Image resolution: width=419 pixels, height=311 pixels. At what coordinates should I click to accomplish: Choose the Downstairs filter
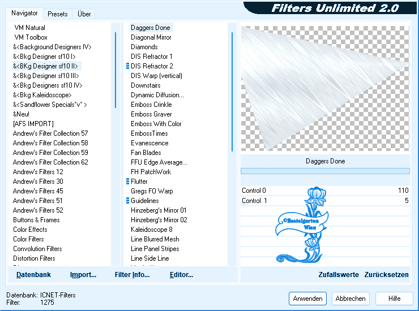tap(146, 85)
